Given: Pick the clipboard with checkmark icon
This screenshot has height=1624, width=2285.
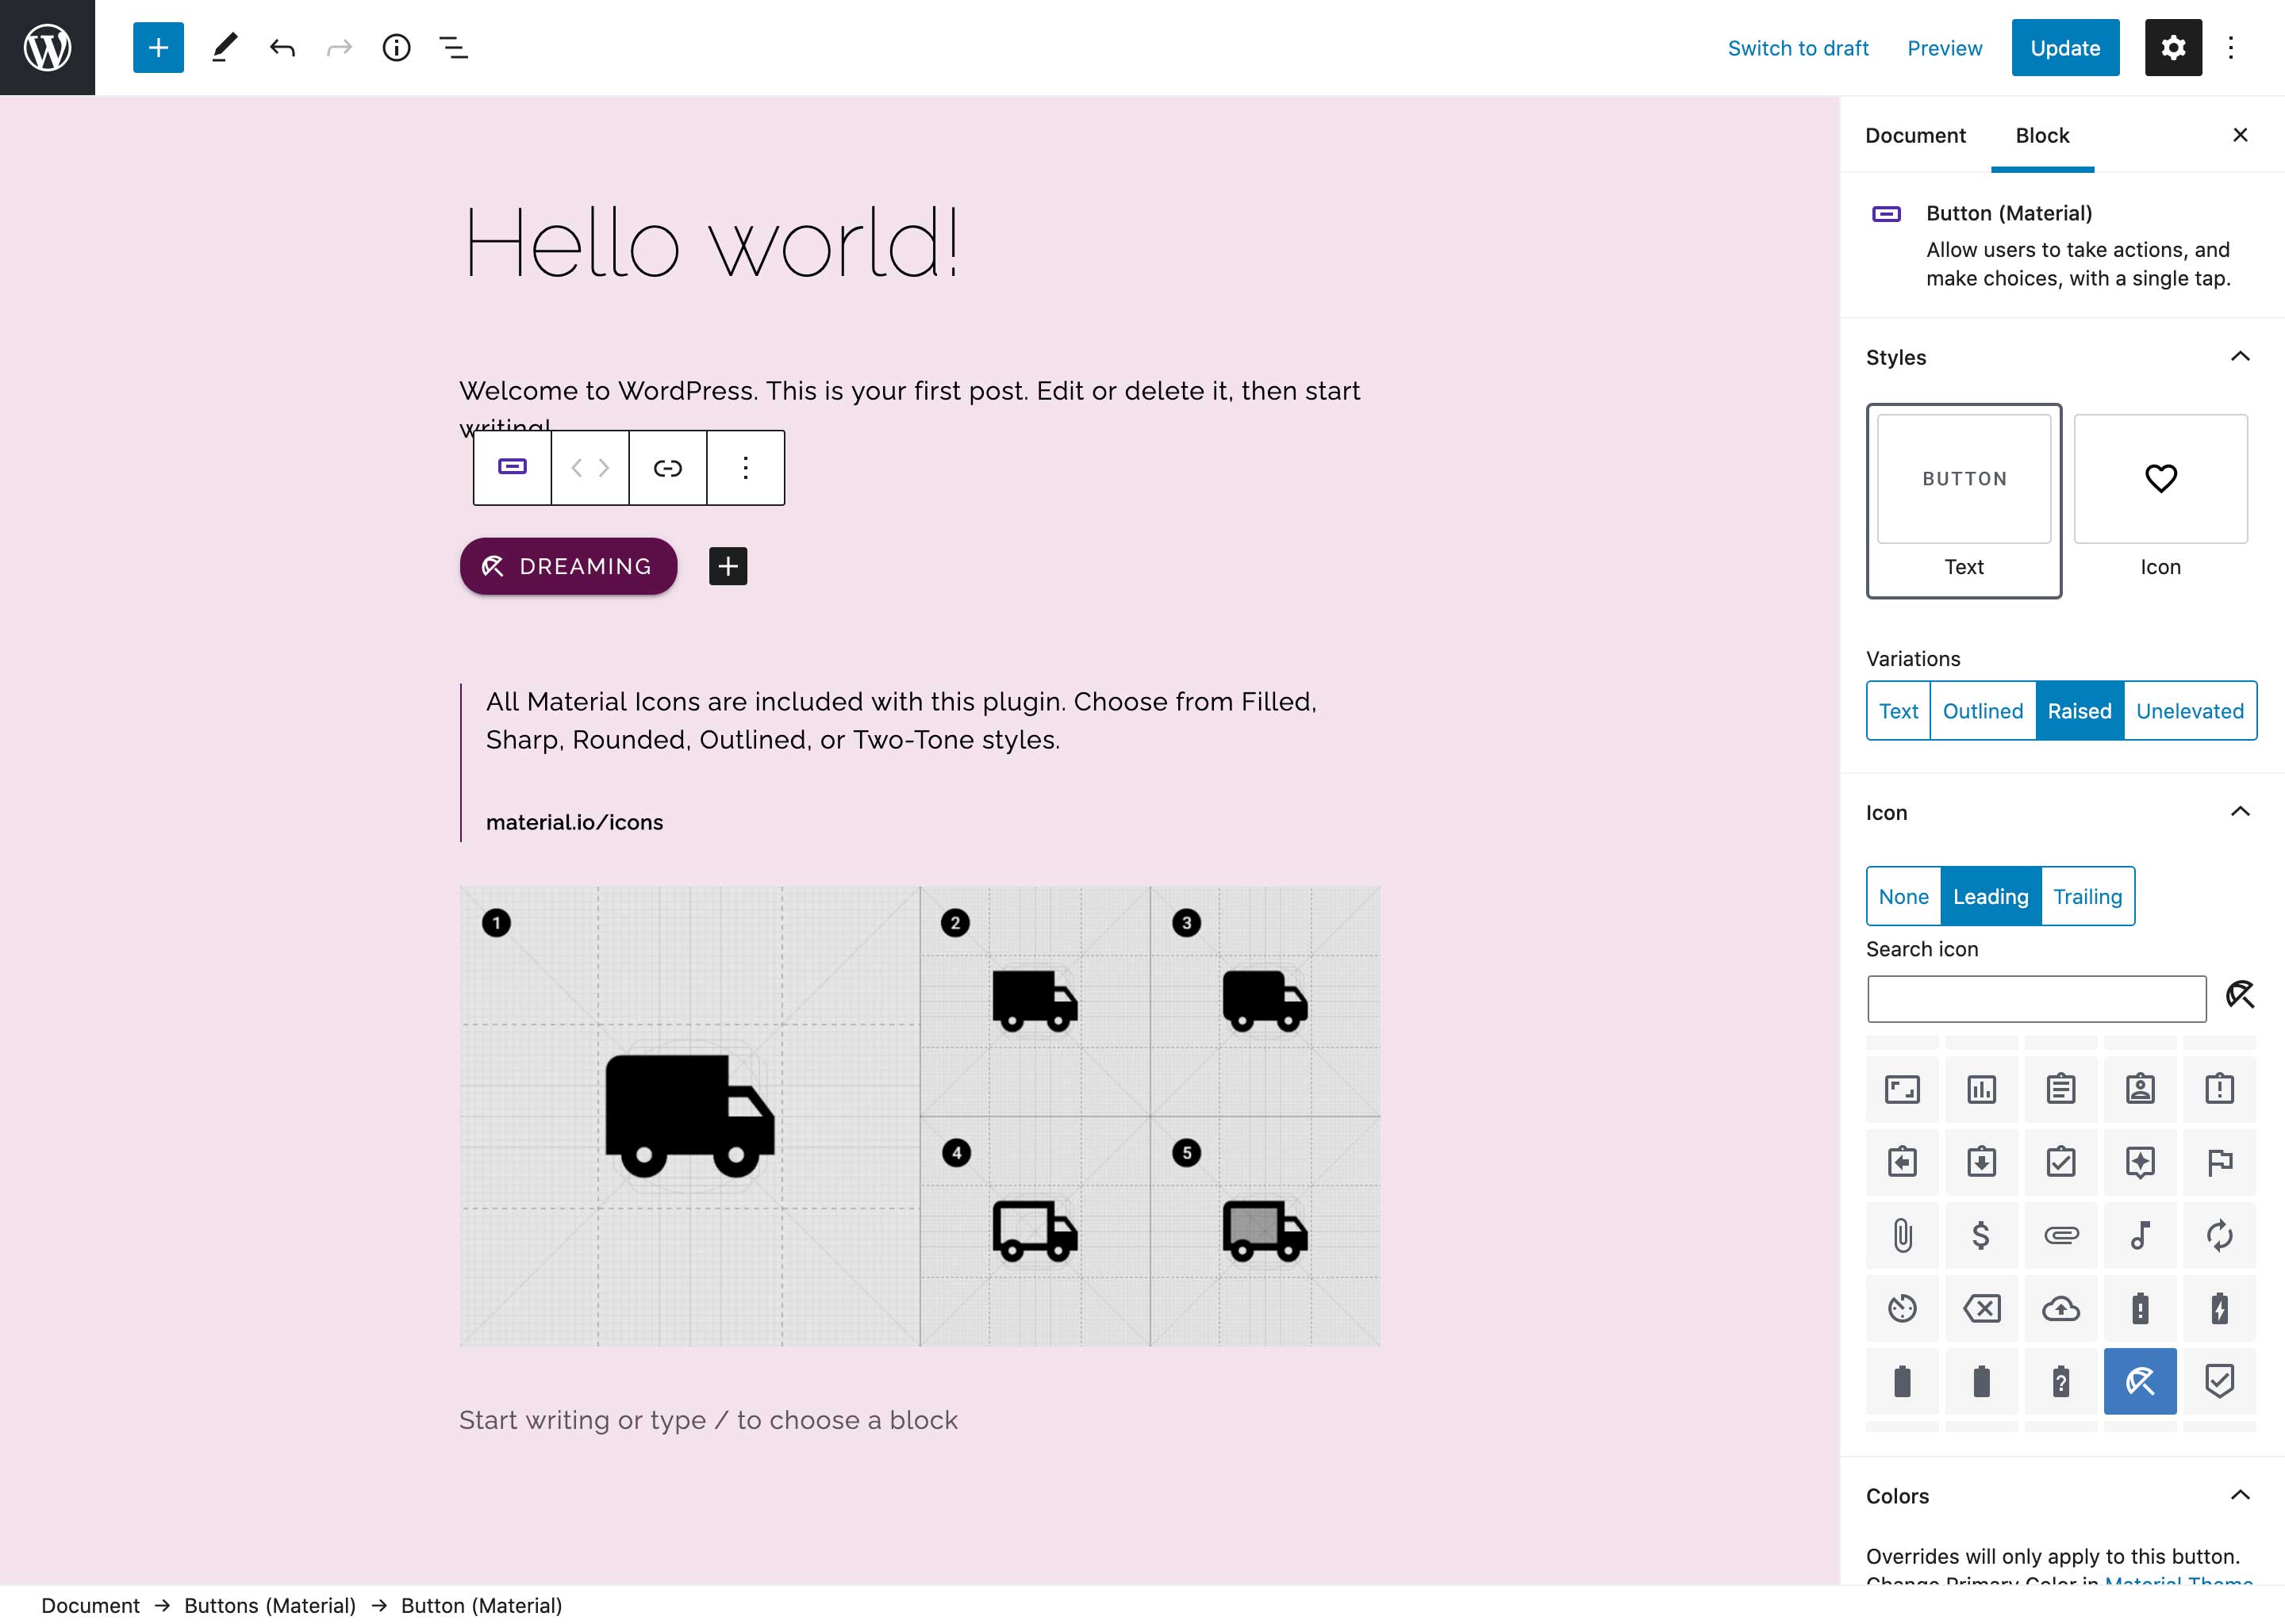Looking at the screenshot, I should pos(2061,1162).
